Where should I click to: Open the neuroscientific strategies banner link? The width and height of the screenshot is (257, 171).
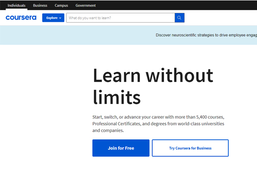(206, 35)
